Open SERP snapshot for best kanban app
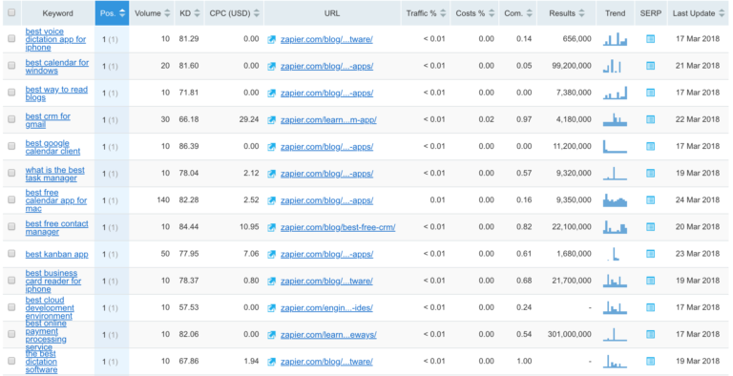 (x=650, y=254)
